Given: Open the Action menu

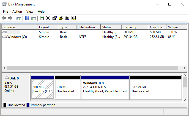Looking at the screenshot, I should (x=17, y=12).
